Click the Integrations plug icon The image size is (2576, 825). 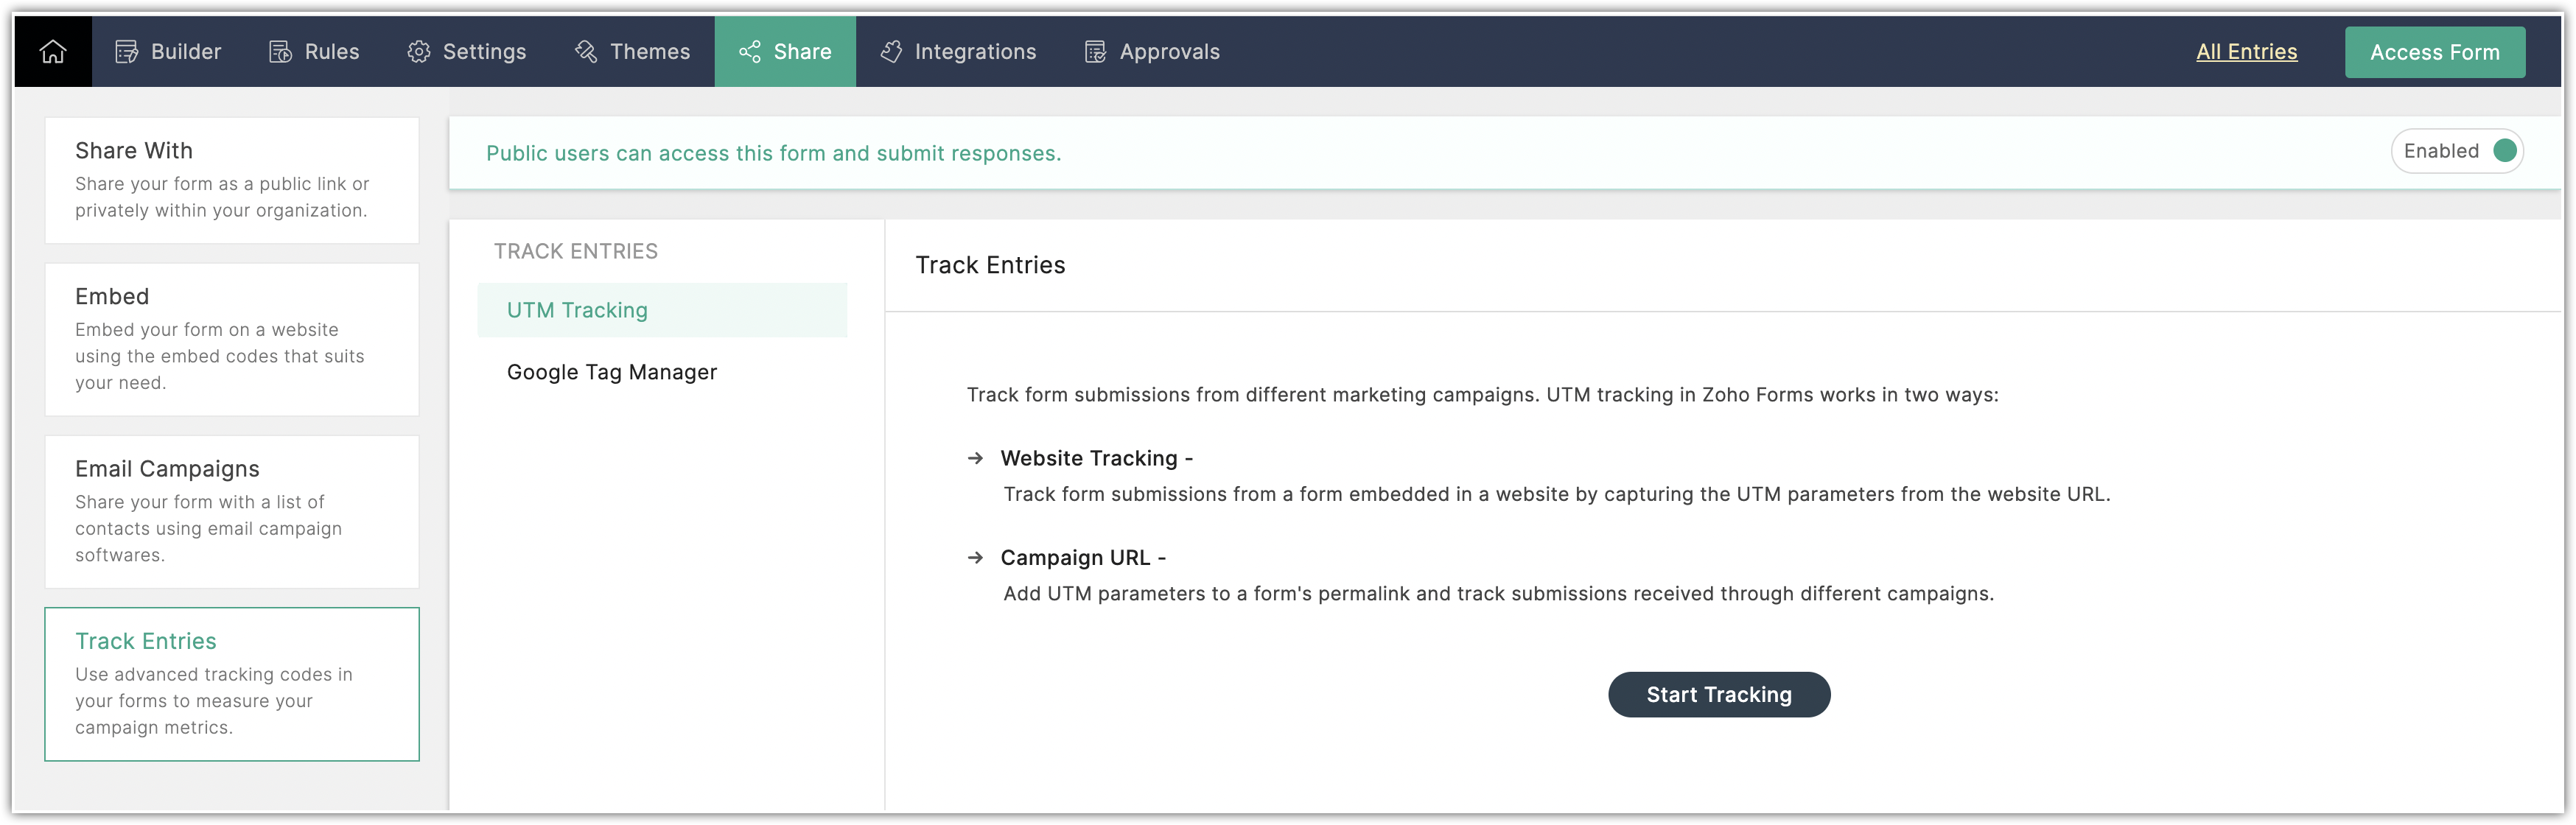pos(891,52)
